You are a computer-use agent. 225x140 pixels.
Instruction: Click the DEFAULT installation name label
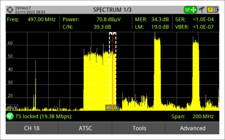[x=23, y=8]
